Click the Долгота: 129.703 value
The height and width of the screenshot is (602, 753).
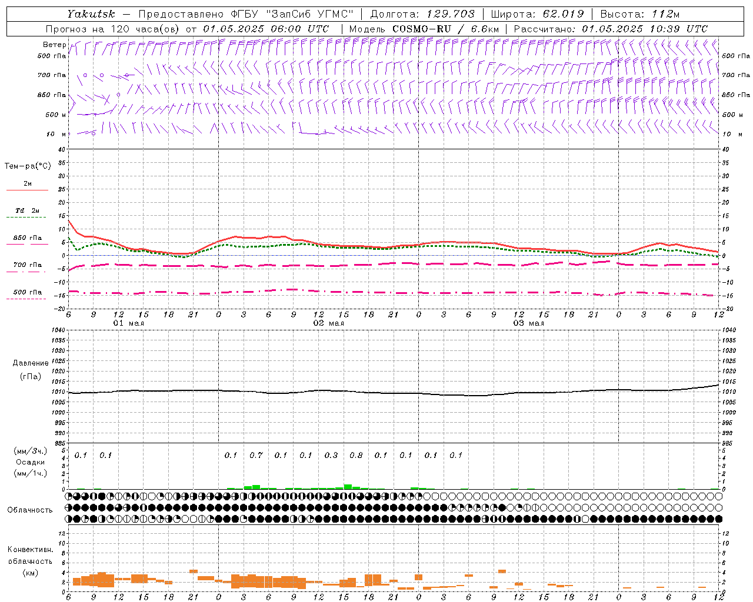422,14
